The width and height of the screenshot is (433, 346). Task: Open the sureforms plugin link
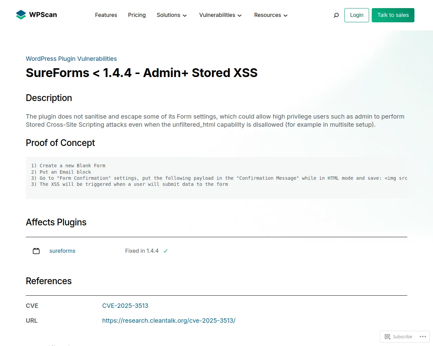(62, 251)
